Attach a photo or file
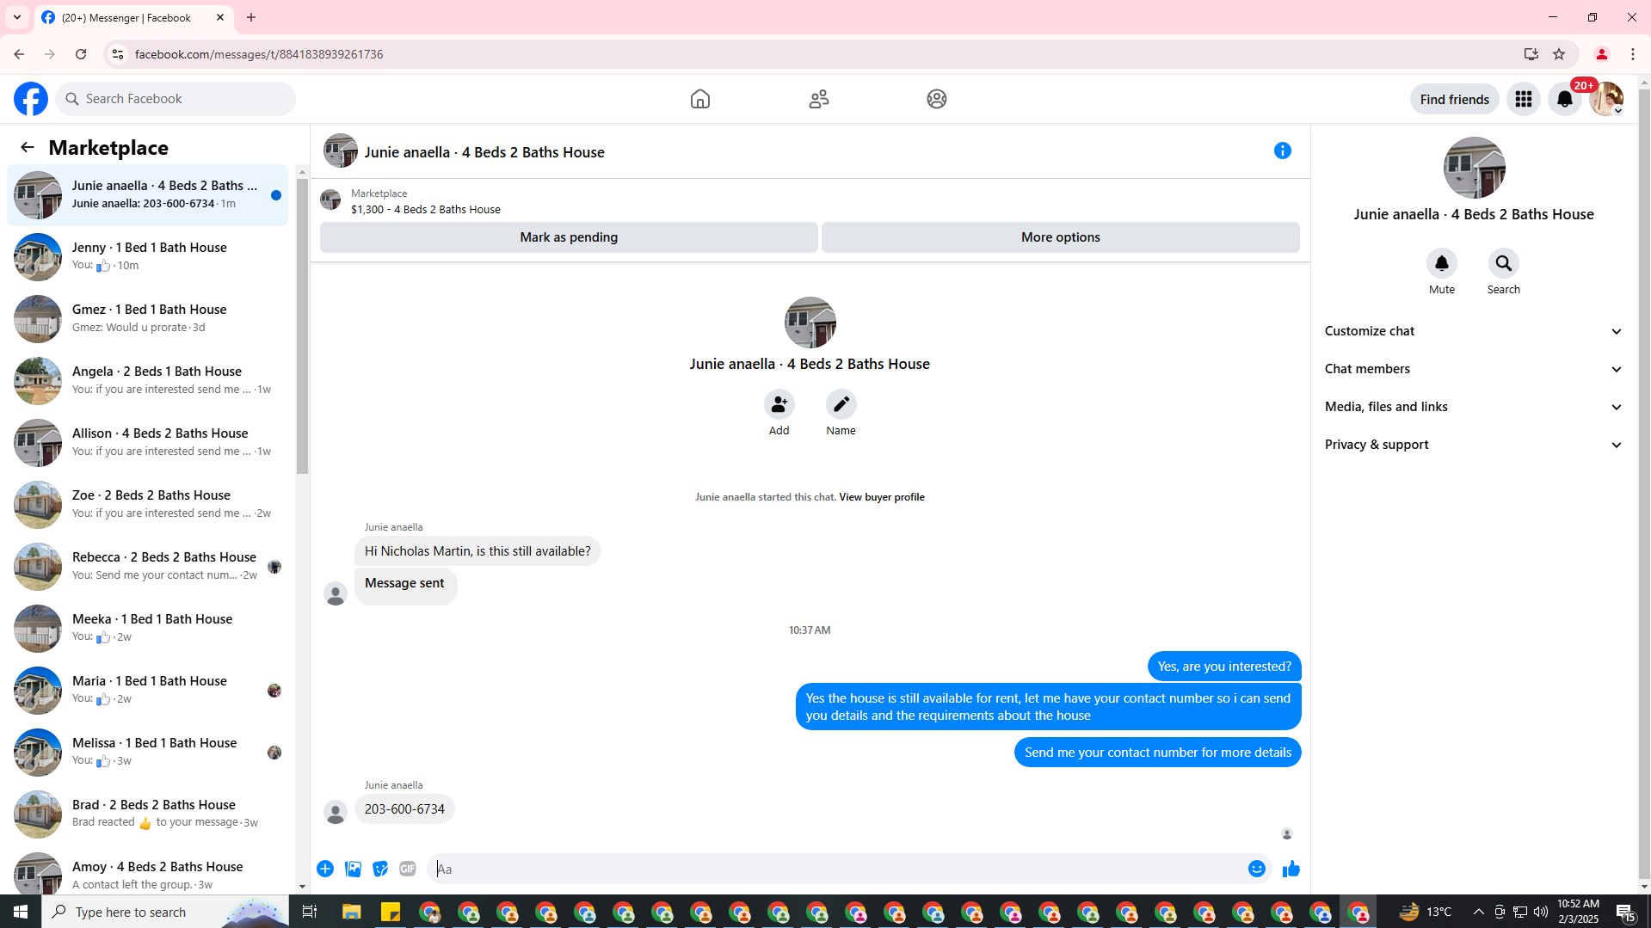The height and width of the screenshot is (928, 1651). tap(353, 869)
